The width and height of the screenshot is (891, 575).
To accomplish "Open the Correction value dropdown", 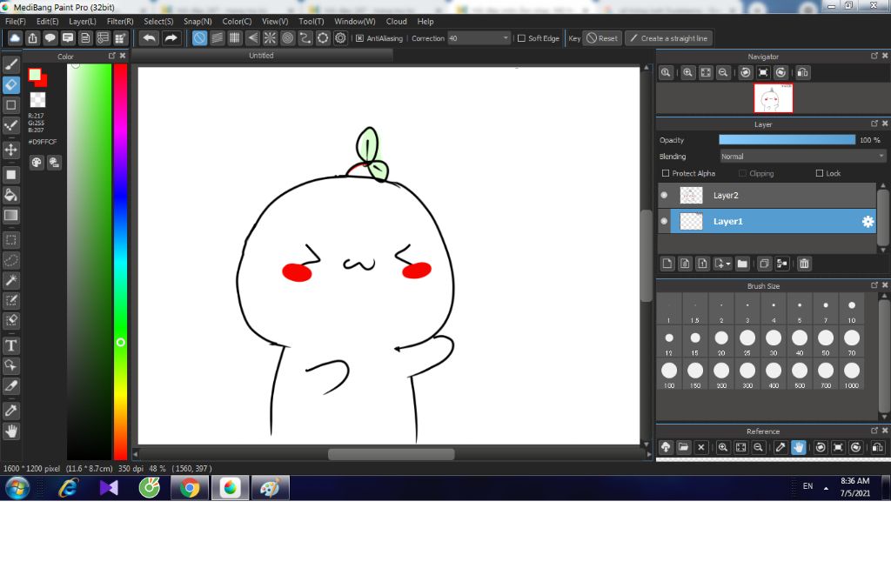I will [x=479, y=38].
